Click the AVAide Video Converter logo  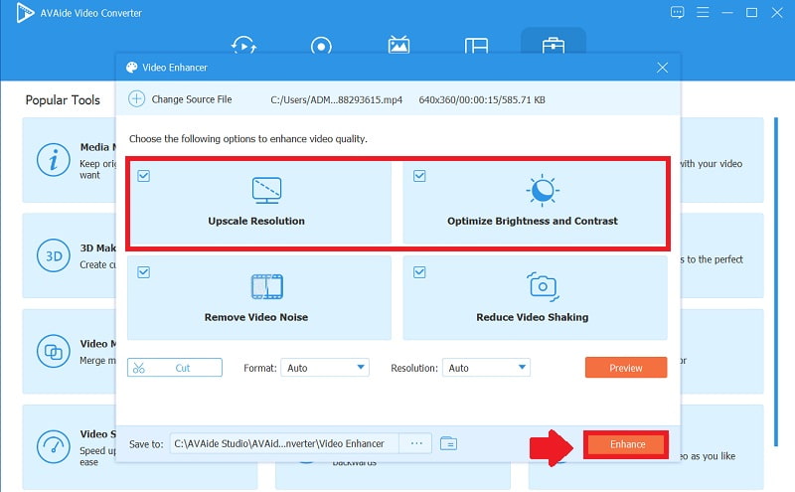[x=25, y=13]
